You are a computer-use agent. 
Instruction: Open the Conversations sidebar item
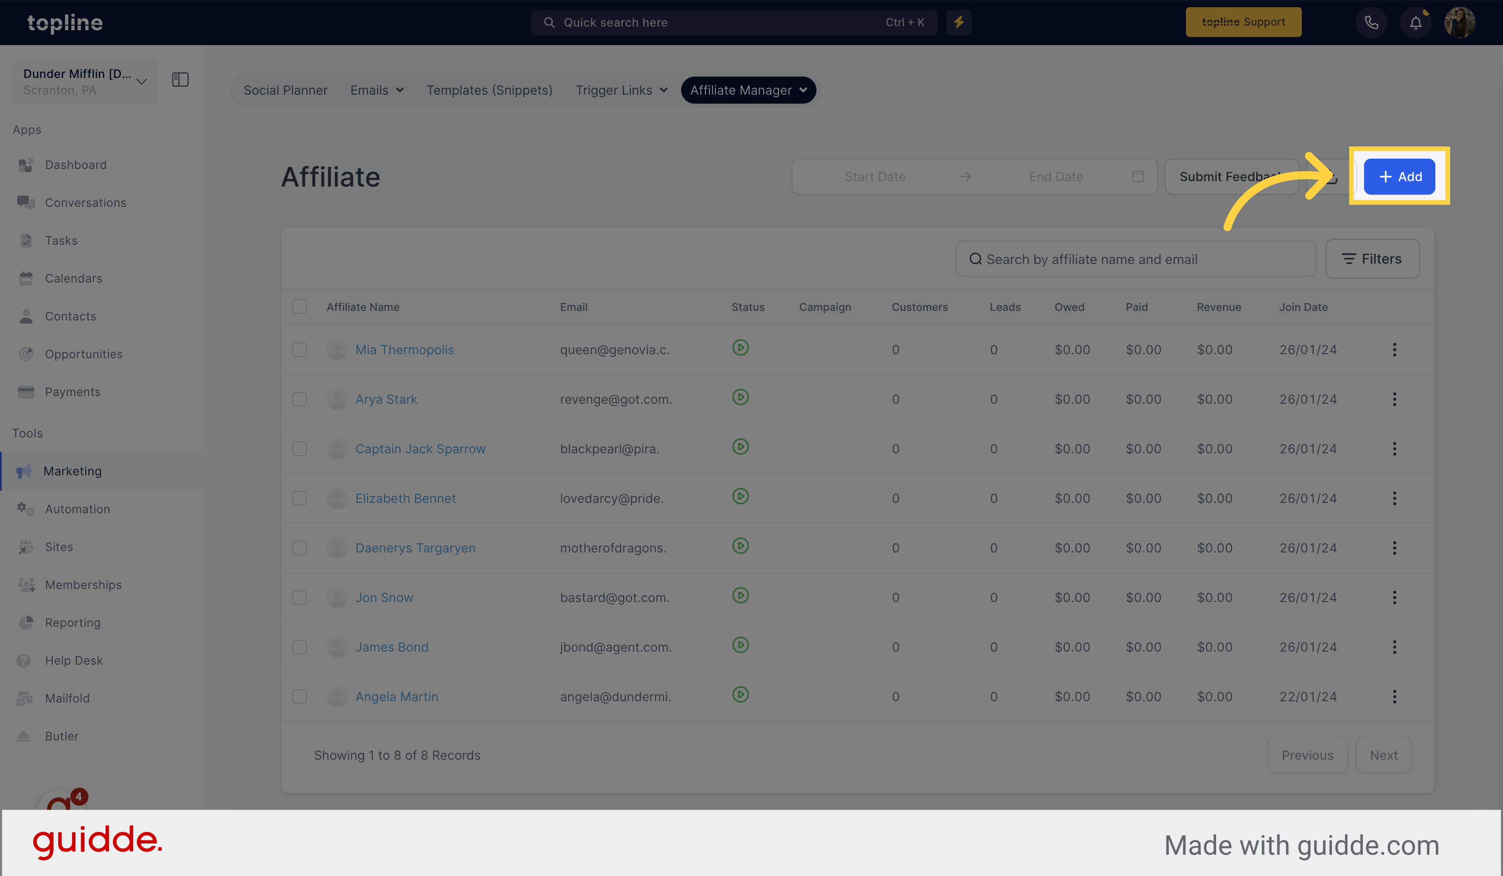pos(72,203)
